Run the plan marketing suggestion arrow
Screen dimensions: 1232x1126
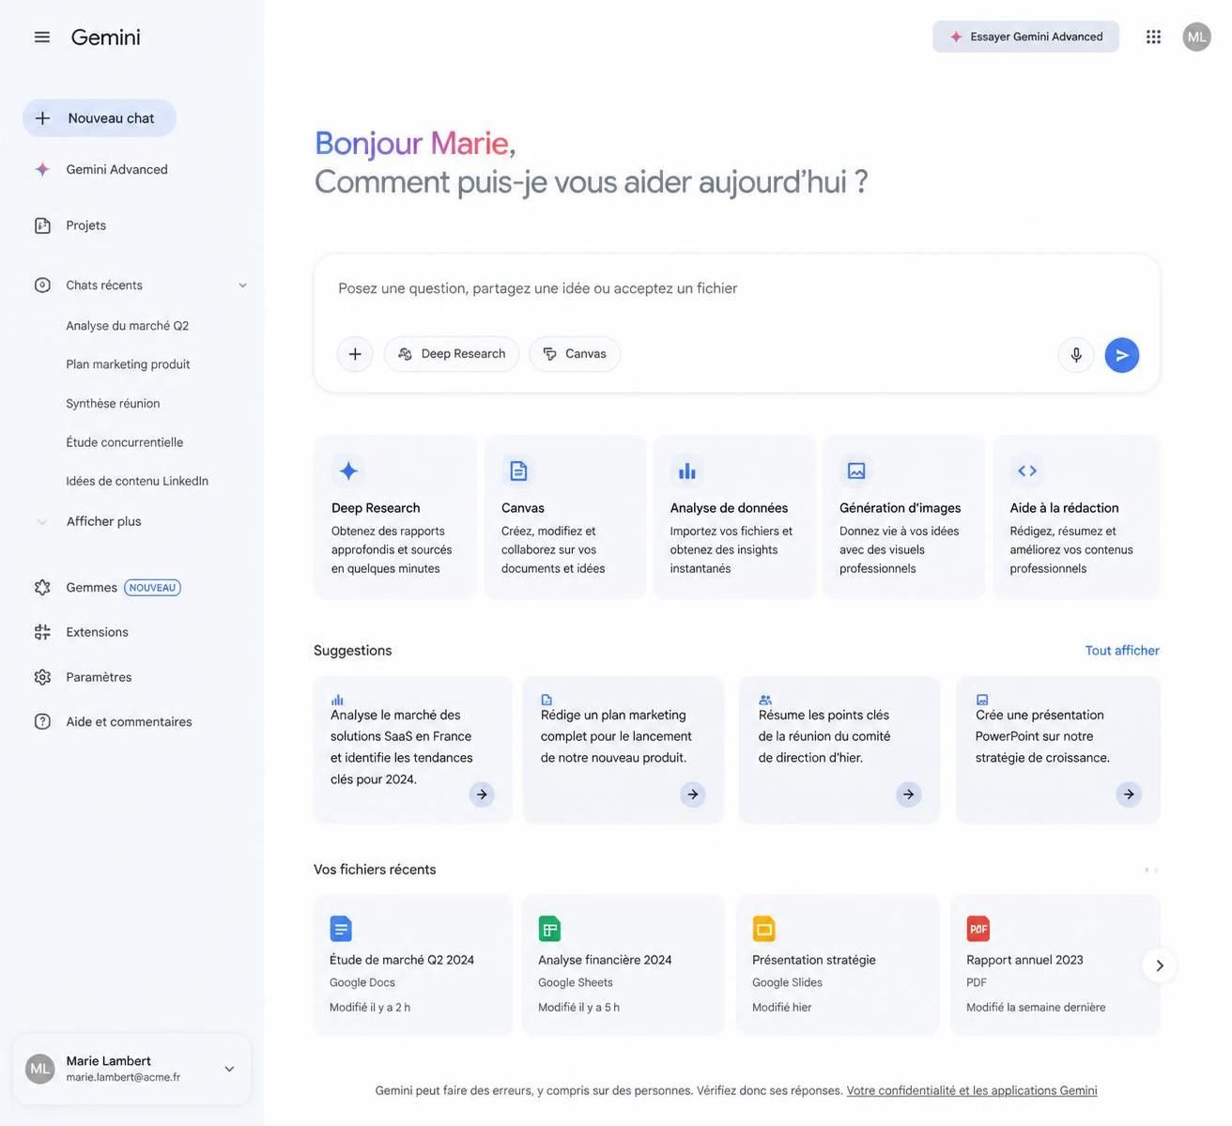tap(693, 794)
